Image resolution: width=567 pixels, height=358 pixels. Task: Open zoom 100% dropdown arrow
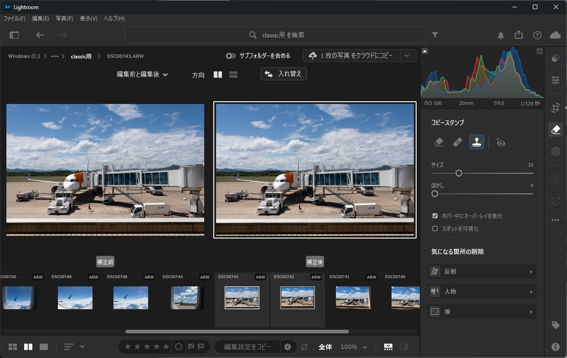click(365, 347)
